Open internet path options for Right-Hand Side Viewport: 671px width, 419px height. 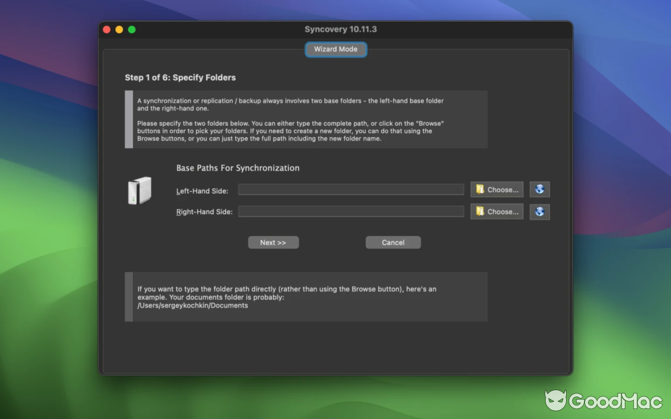tap(539, 212)
